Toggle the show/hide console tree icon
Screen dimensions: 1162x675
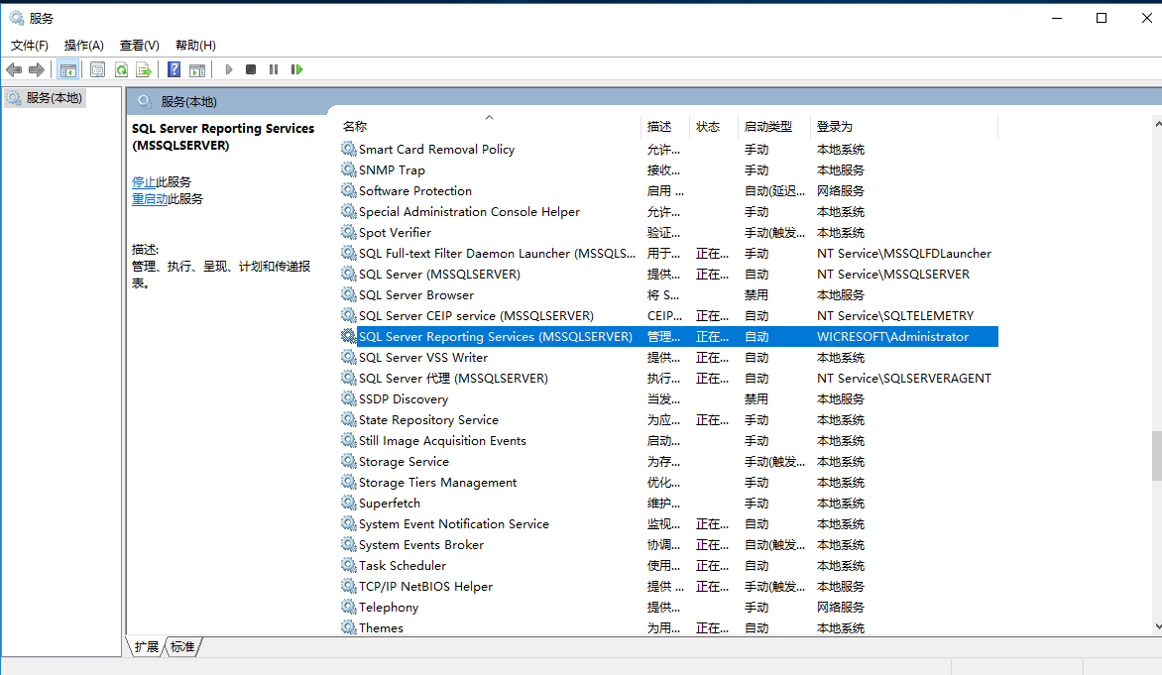coord(67,69)
